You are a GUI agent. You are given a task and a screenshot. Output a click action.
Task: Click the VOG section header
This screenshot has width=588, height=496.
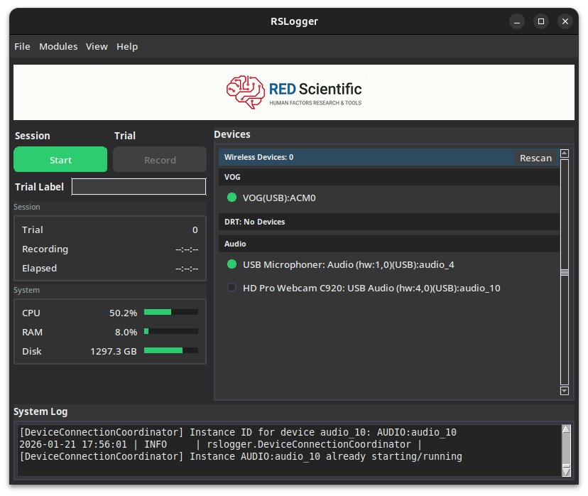click(389, 177)
